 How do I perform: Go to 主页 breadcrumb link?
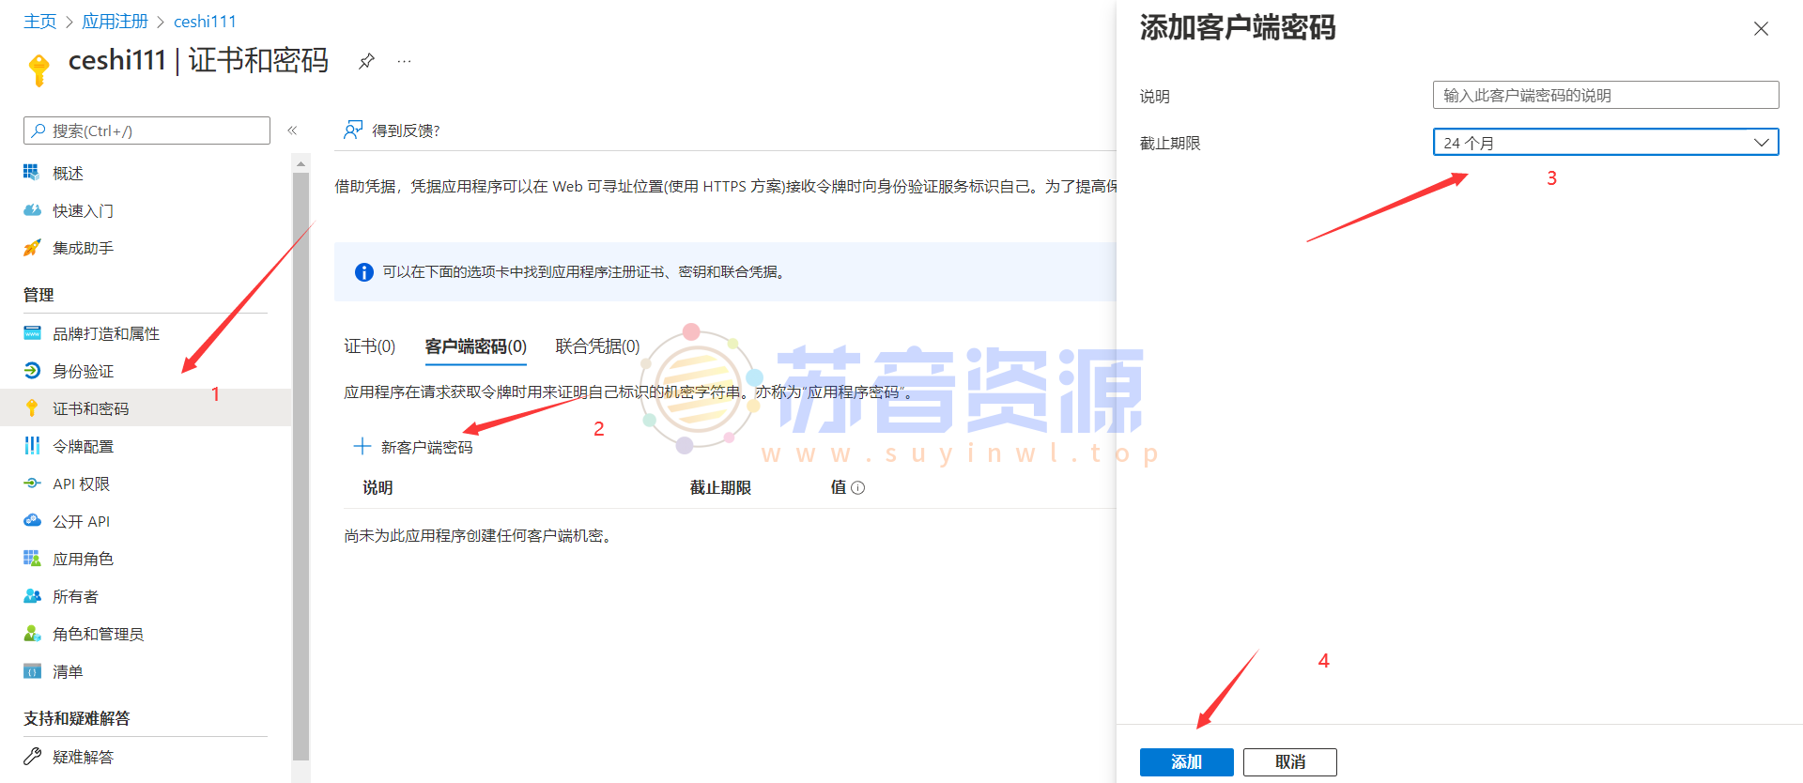[x=39, y=21]
